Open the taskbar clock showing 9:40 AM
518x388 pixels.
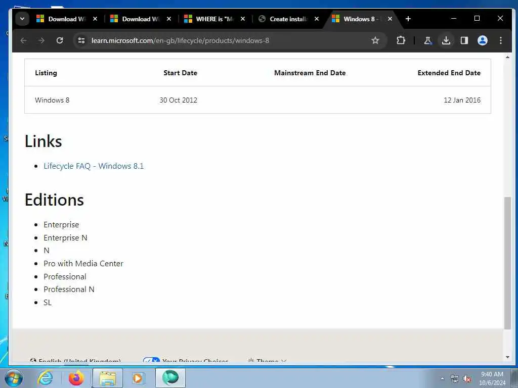(x=492, y=378)
